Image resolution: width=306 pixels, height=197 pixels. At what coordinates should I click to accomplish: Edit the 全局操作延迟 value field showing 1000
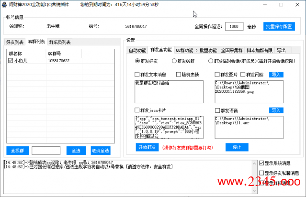234,26
